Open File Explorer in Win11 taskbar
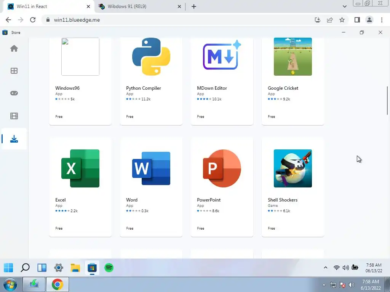The width and height of the screenshot is (390, 292). (75, 268)
